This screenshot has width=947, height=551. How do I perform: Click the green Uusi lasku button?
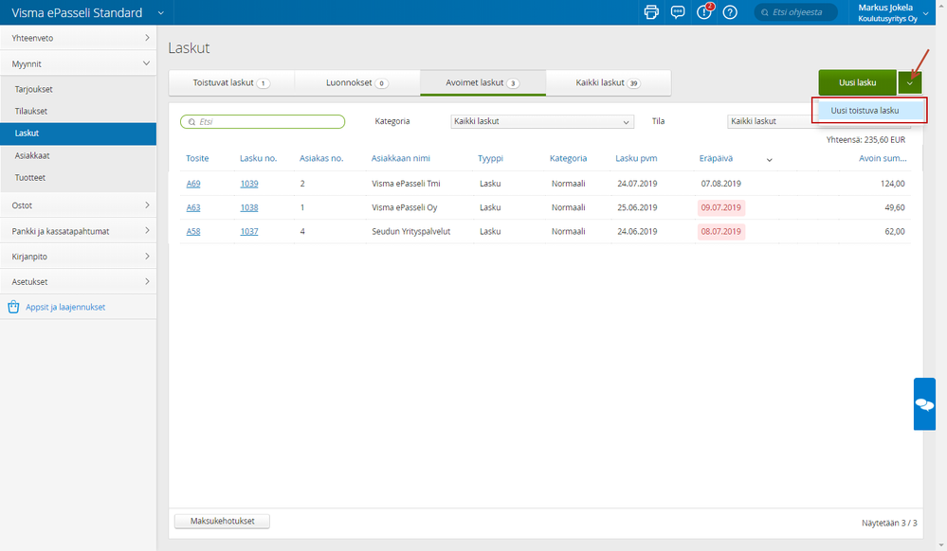(x=858, y=82)
